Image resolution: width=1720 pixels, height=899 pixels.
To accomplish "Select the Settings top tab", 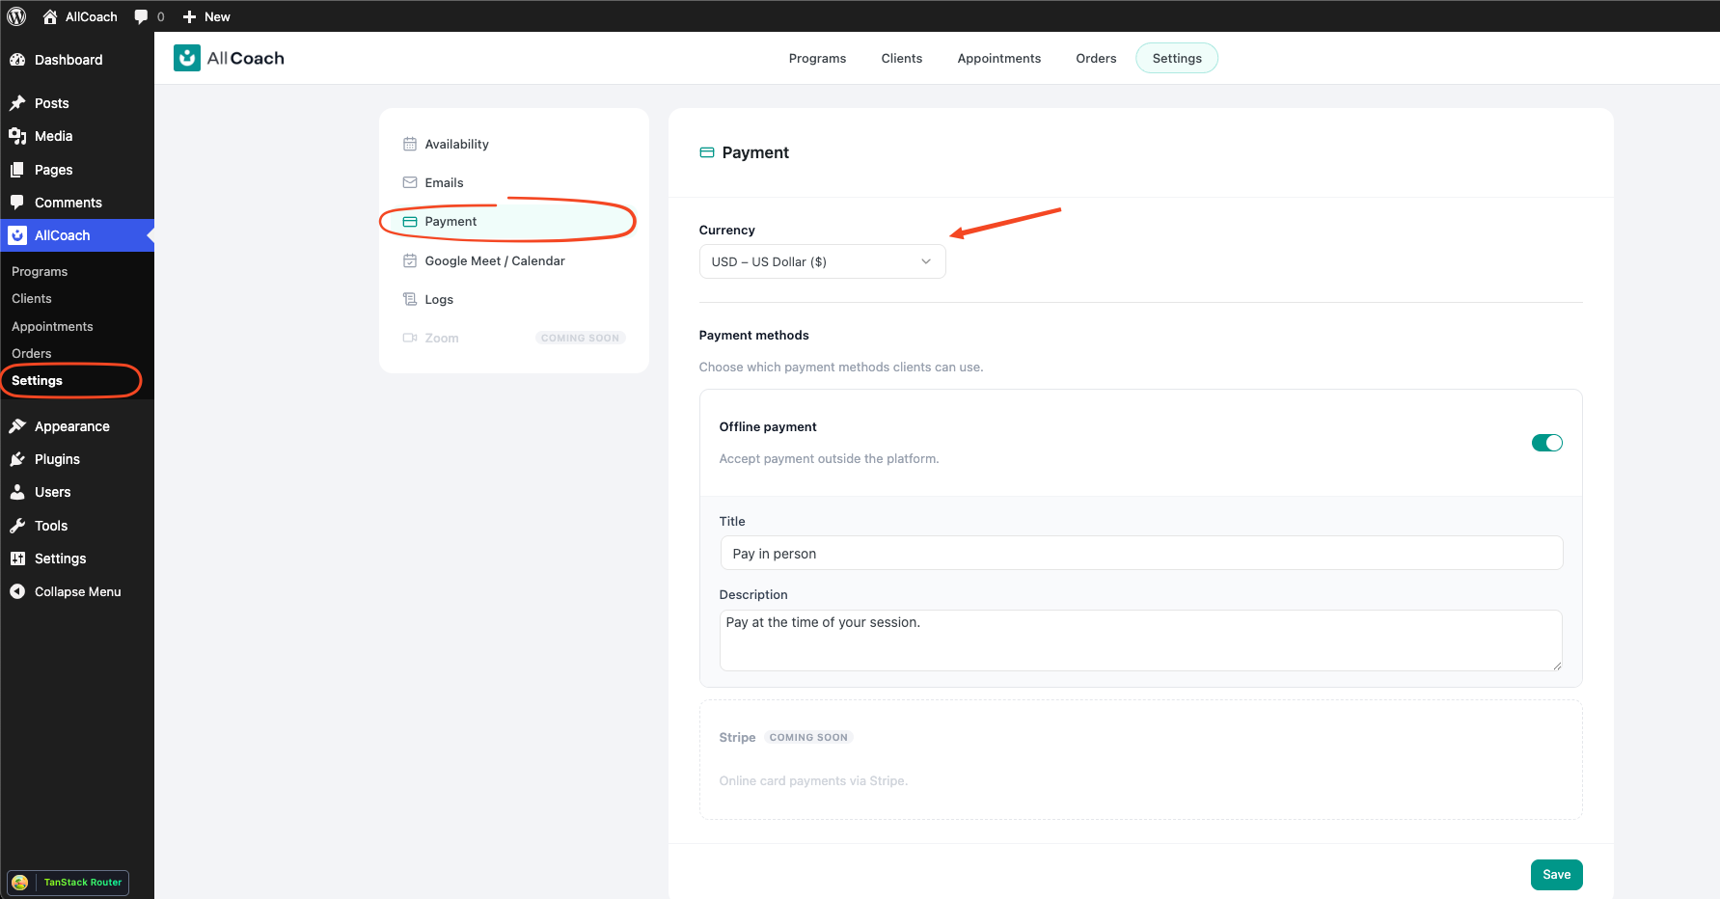I will point(1177,58).
